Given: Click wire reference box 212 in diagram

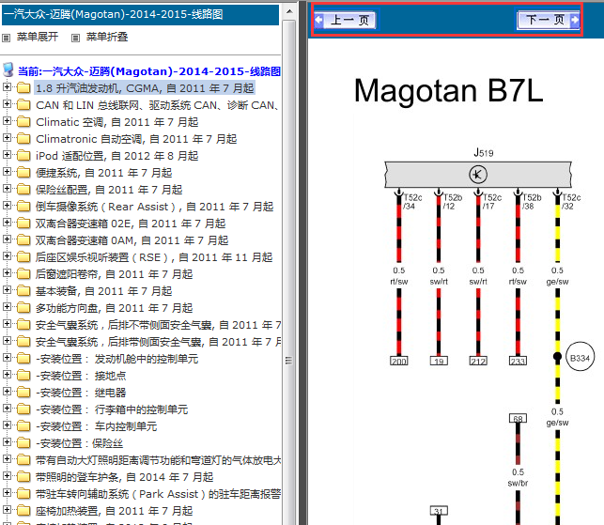Looking at the screenshot, I should (478, 361).
